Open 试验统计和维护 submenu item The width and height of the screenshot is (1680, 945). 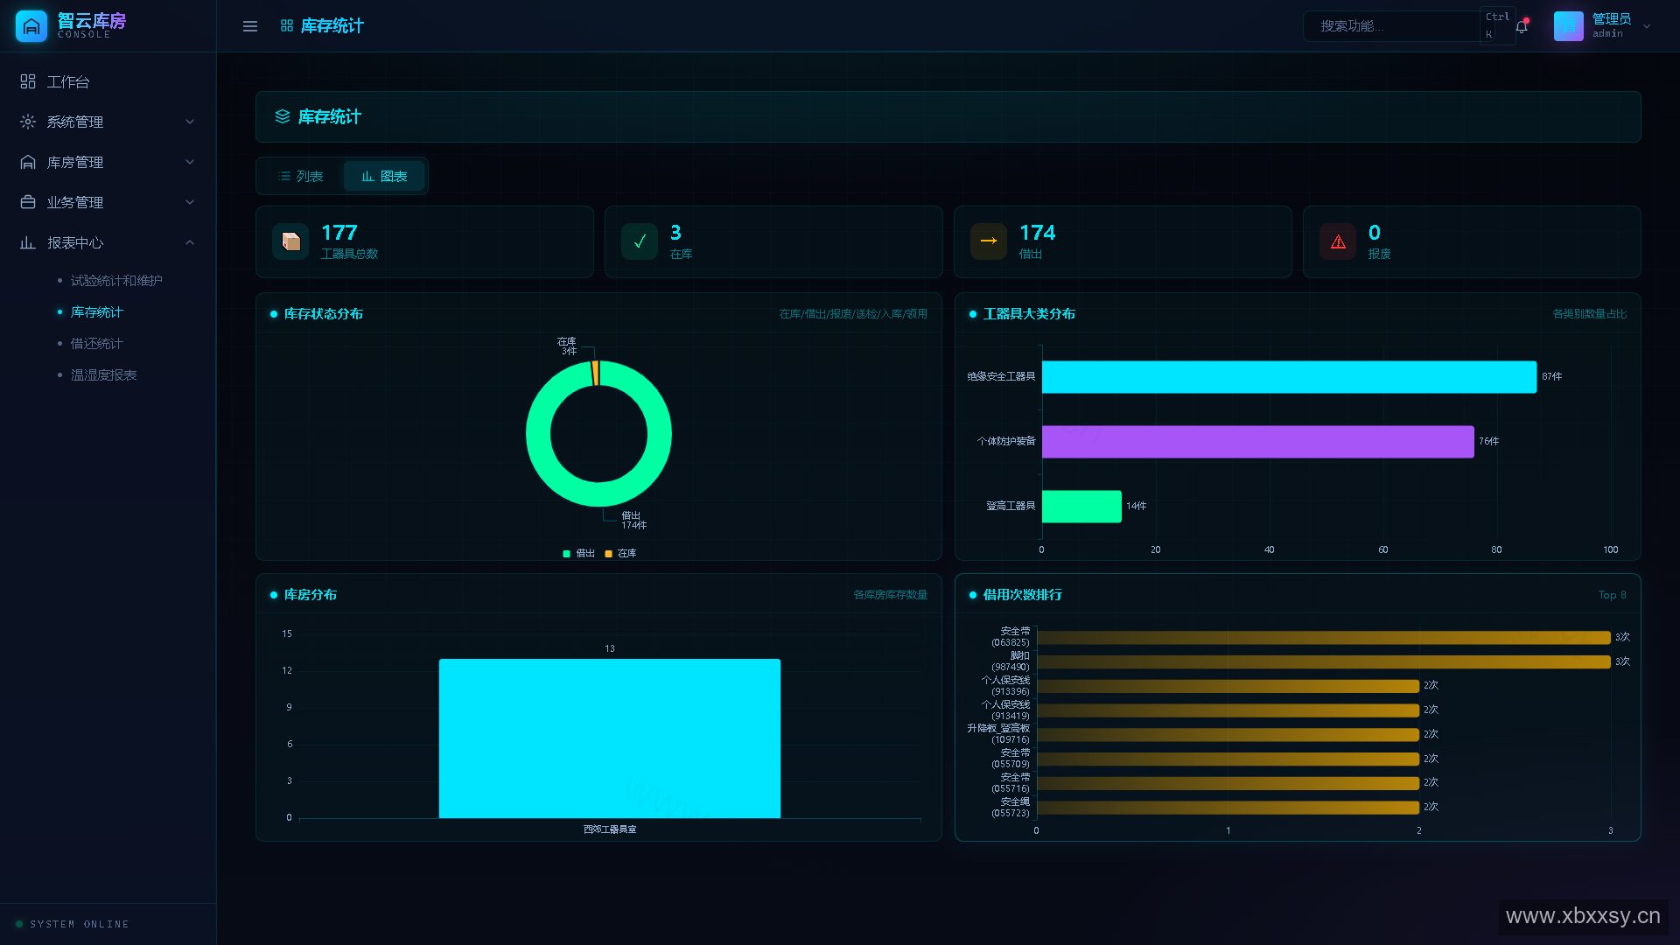click(x=116, y=280)
